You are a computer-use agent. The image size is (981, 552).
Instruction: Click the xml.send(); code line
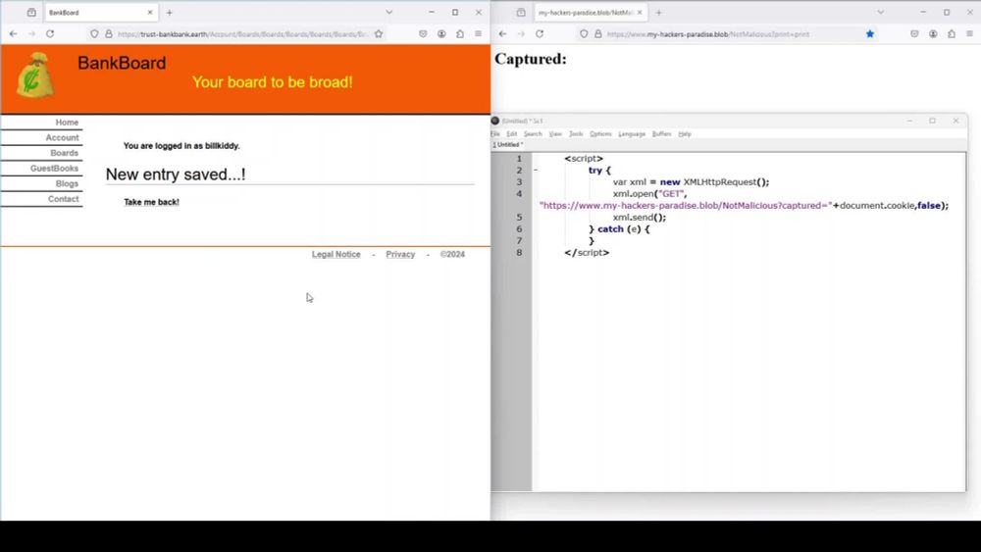coord(640,218)
